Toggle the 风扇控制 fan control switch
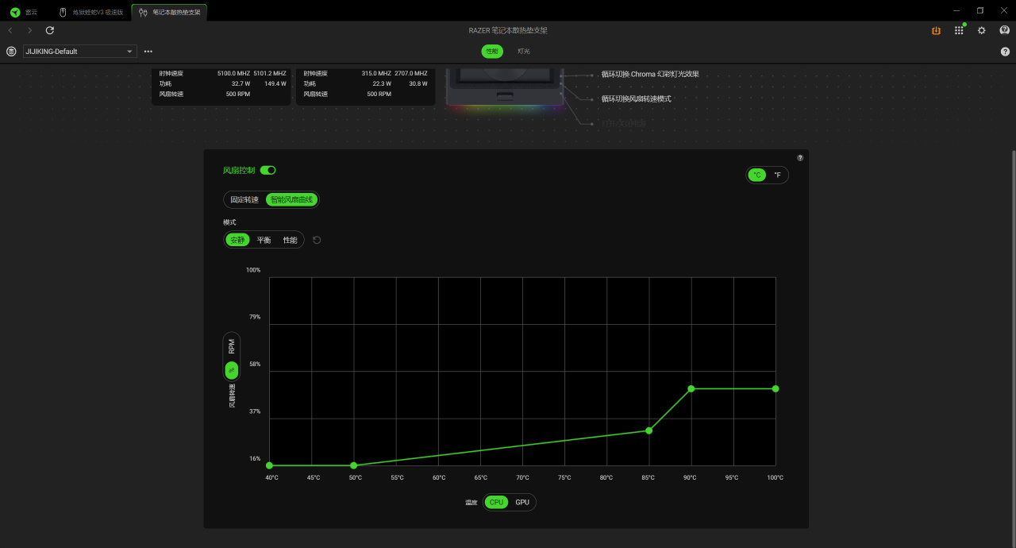1016x548 pixels. (268, 170)
